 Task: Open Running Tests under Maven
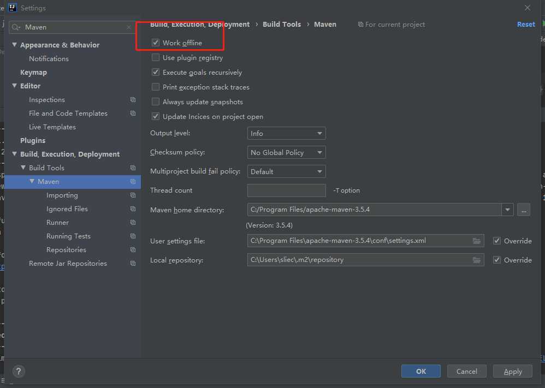tap(68, 236)
